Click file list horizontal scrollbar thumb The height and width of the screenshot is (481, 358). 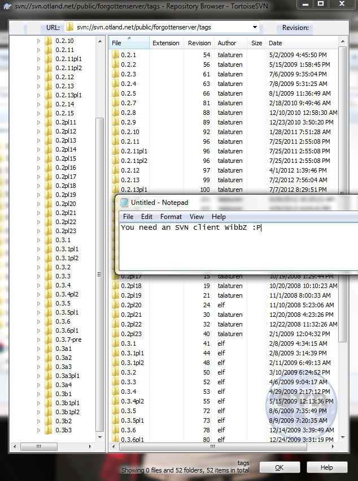[x=213, y=446]
